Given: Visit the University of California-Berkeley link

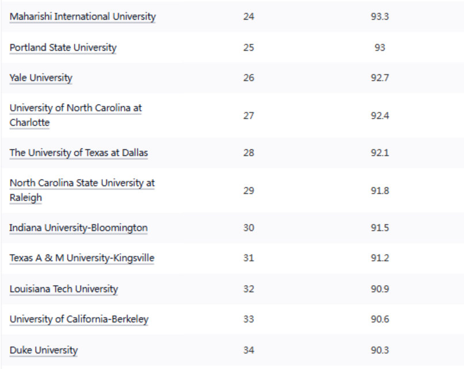Looking at the screenshot, I should tap(79, 320).
